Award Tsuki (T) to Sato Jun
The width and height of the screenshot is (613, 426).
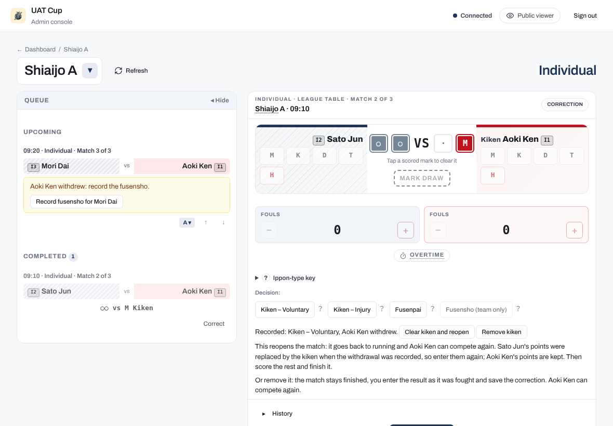point(351,155)
